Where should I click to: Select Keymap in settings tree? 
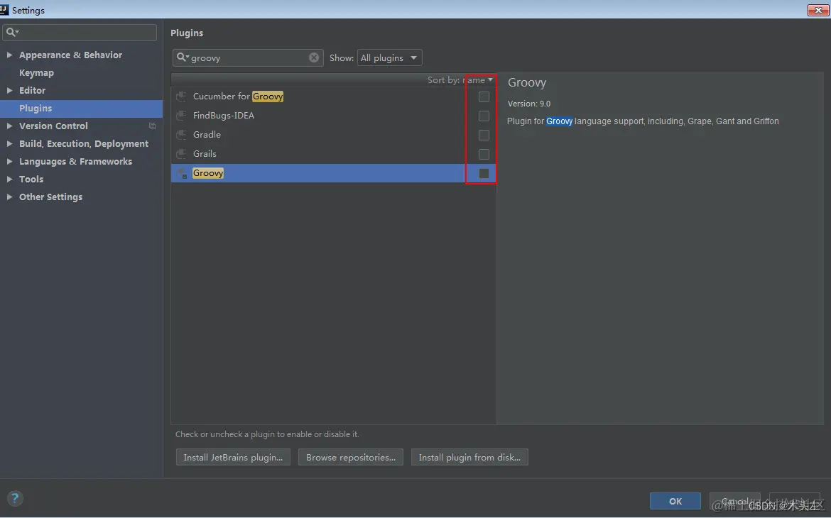(x=36, y=72)
